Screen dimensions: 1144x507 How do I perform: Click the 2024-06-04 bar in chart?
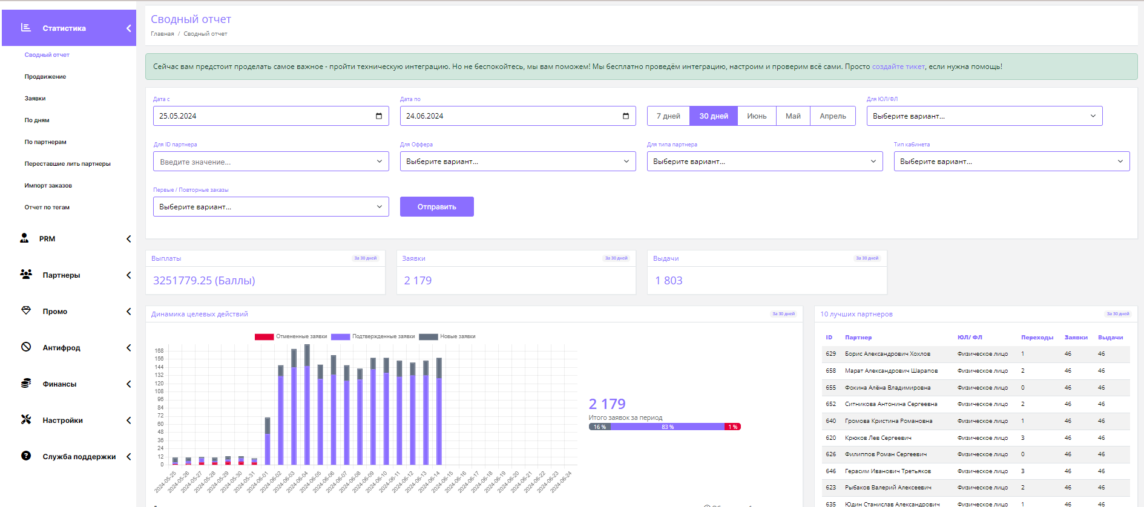click(x=307, y=405)
